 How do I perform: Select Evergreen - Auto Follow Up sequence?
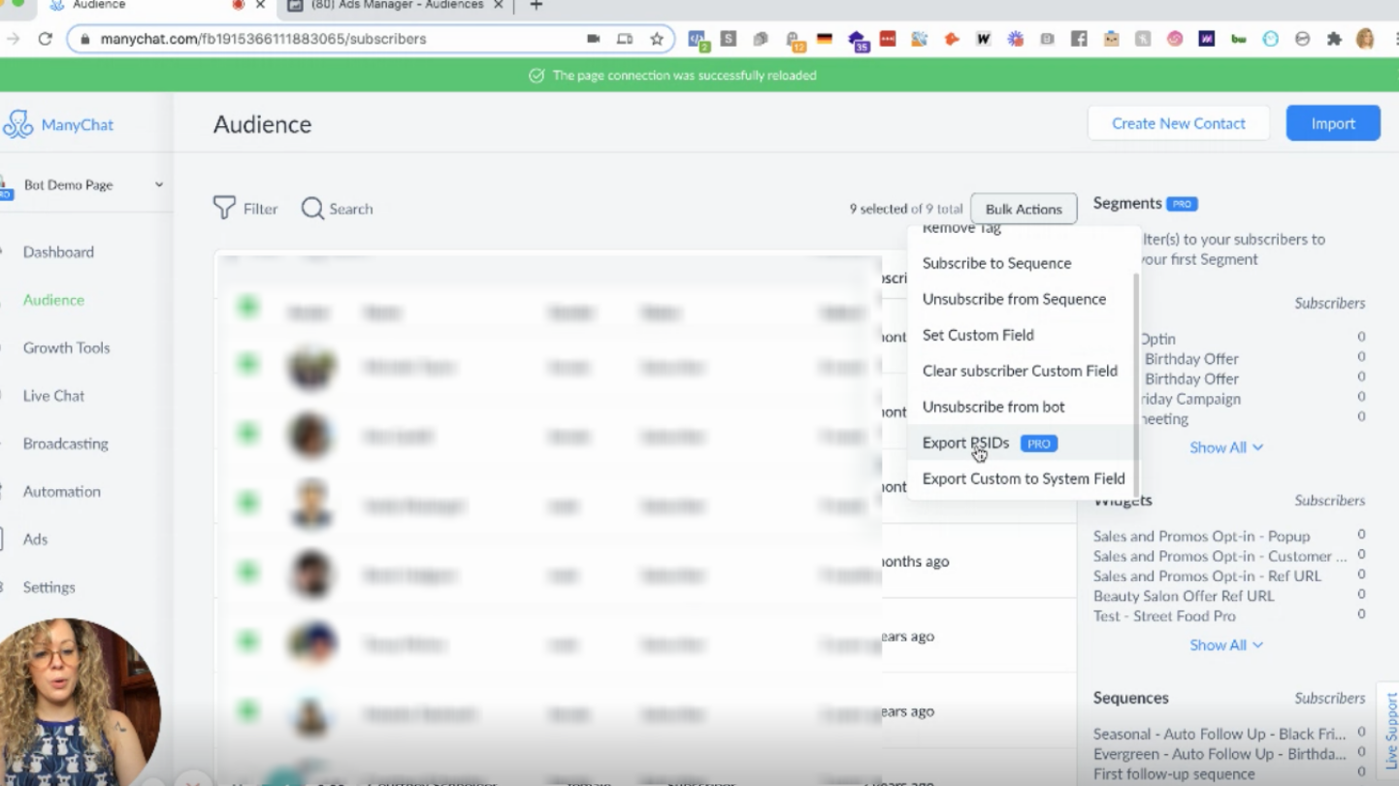tap(1220, 754)
